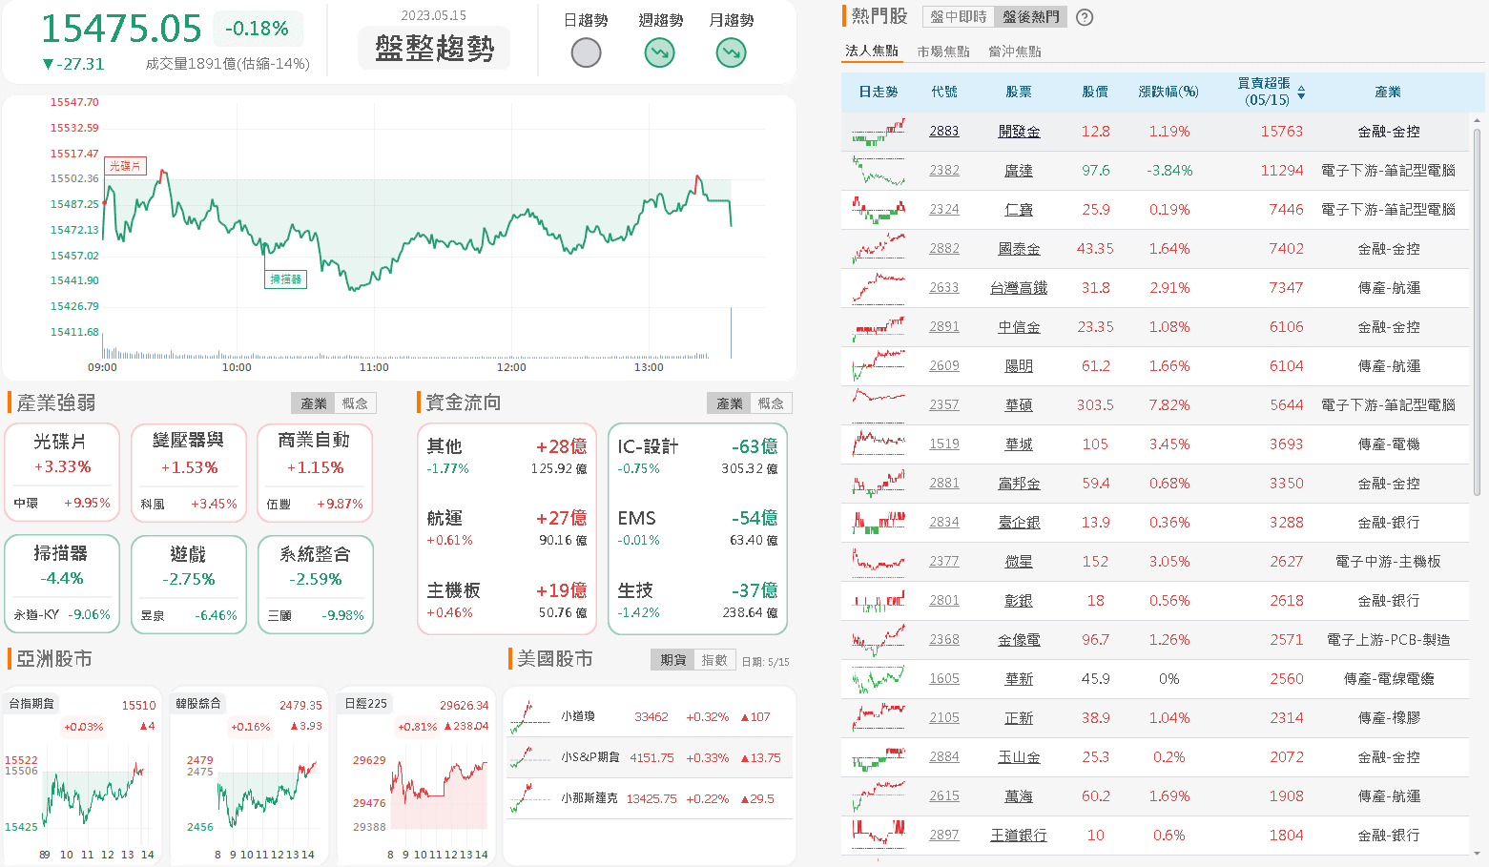
Task: Click the 光碟片 marker on the chart
Action: [125, 166]
